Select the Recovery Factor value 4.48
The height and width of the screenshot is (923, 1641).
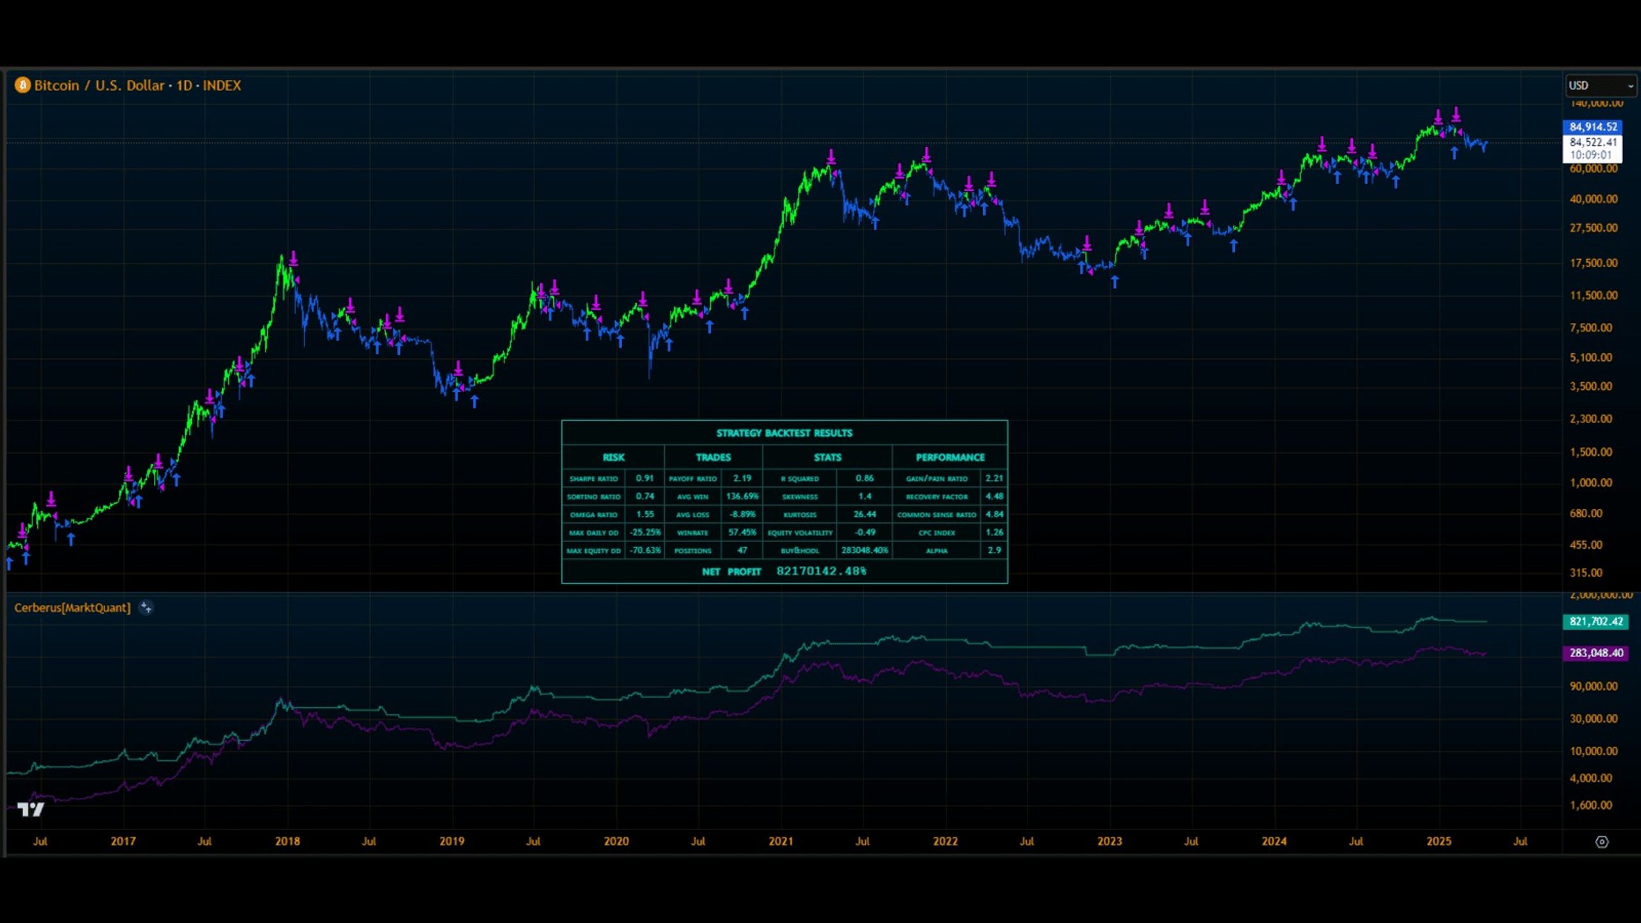coord(994,496)
